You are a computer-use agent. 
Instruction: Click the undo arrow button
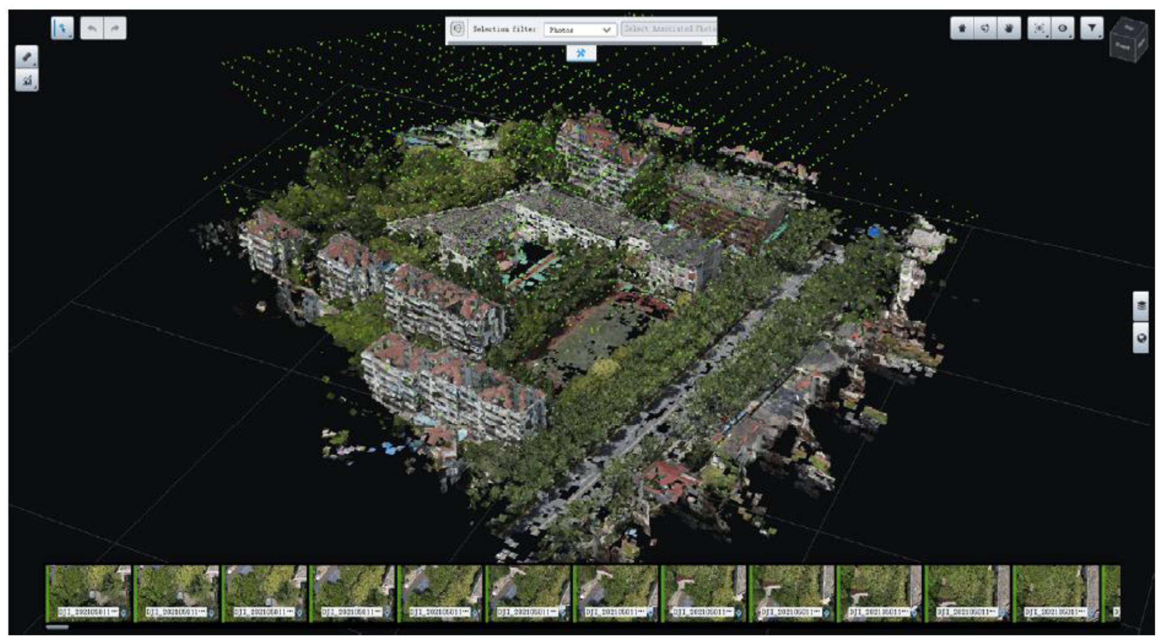(92, 28)
